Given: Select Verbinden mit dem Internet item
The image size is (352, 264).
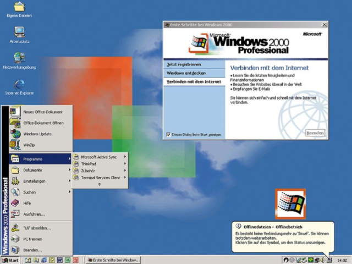Looking at the screenshot, I should pyautogui.click(x=194, y=82).
